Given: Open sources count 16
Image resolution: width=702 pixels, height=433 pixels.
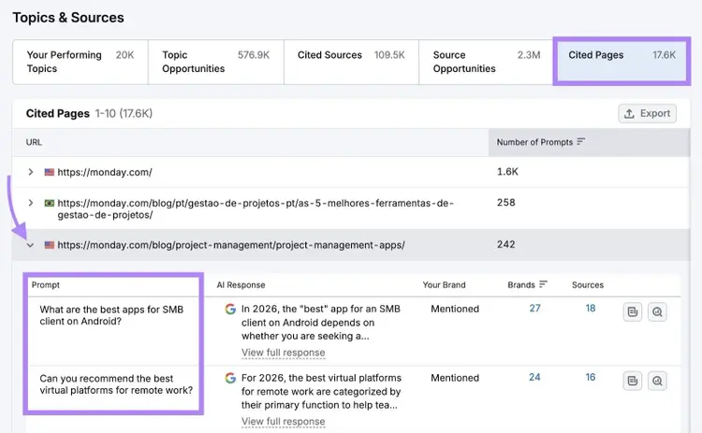Looking at the screenshot, I should coord(591,377).
